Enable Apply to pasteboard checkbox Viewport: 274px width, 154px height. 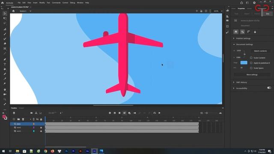pyautogui.click(x=251, y=63)
